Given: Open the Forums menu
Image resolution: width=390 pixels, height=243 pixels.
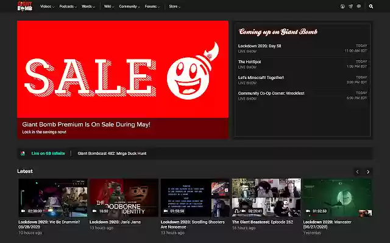Looking at the screenshot, I should point(152,7).
